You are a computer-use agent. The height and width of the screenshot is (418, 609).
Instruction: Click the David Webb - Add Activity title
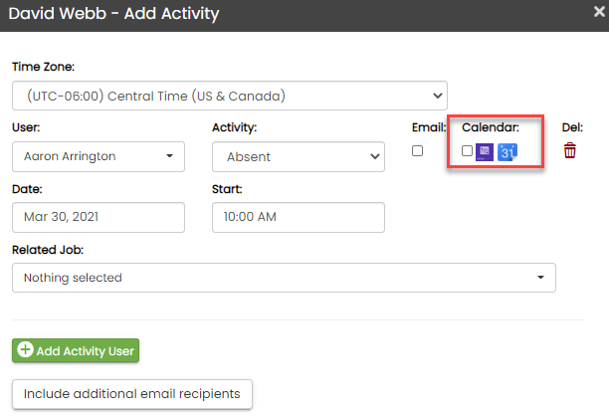click(x=114, y=15)
